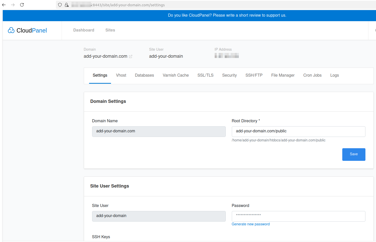Click the browser back arrow icon
Viewport: 376px width, 242px height.
4,5
